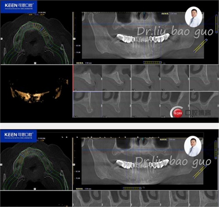Click horizontal yellow slider below lower panorama

(132, 188)
